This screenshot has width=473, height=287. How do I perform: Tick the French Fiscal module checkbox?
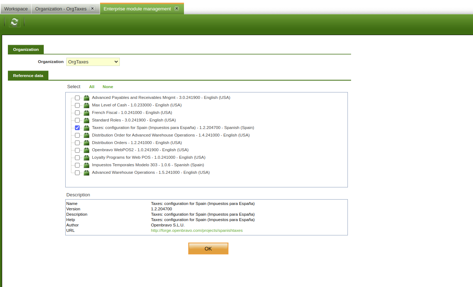point(77,113)
